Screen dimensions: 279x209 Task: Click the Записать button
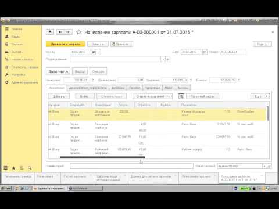click(x=98, y=44)
